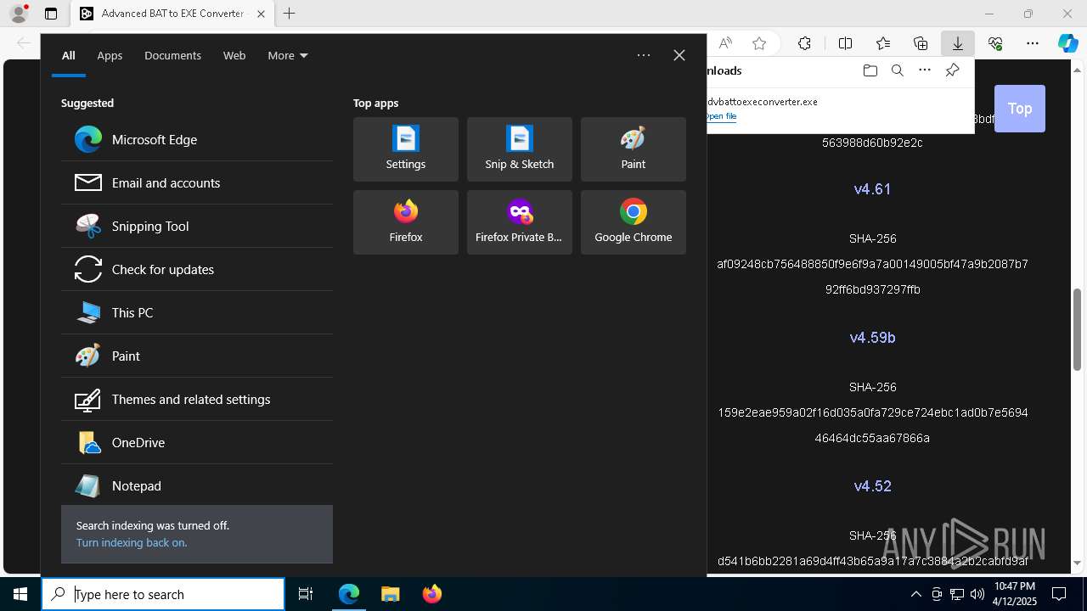Show hidden system tray icons
The image size is (1087, 611).
point(915,594)
